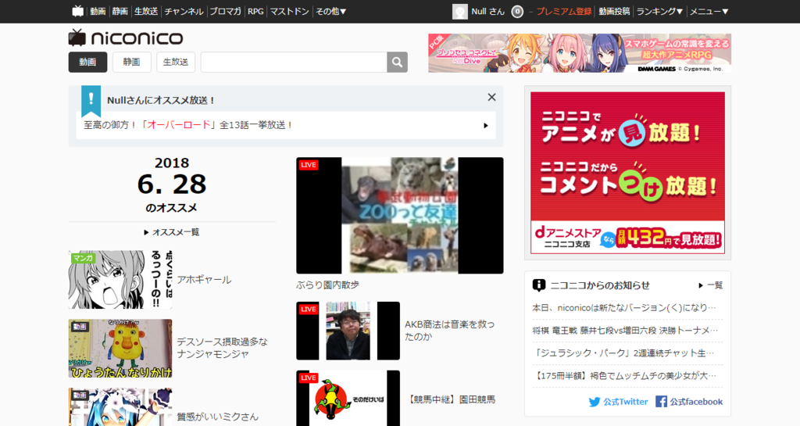Click ぶらり園内散歩 title
Image resolution: width=800 pixels, height=426 pixels.
click(327, 285)
